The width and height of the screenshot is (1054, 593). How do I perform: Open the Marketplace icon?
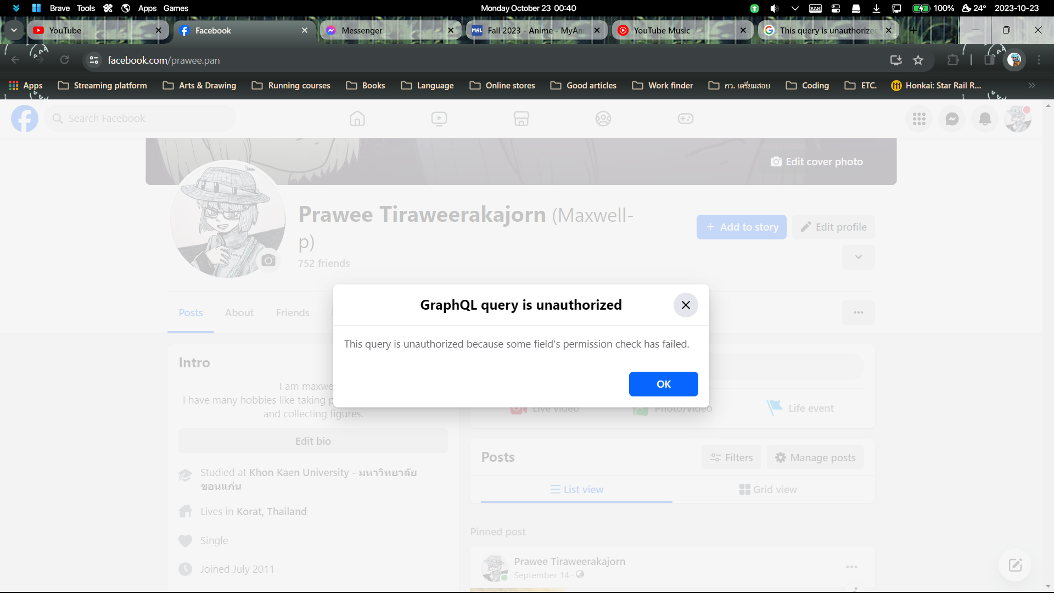521,119
